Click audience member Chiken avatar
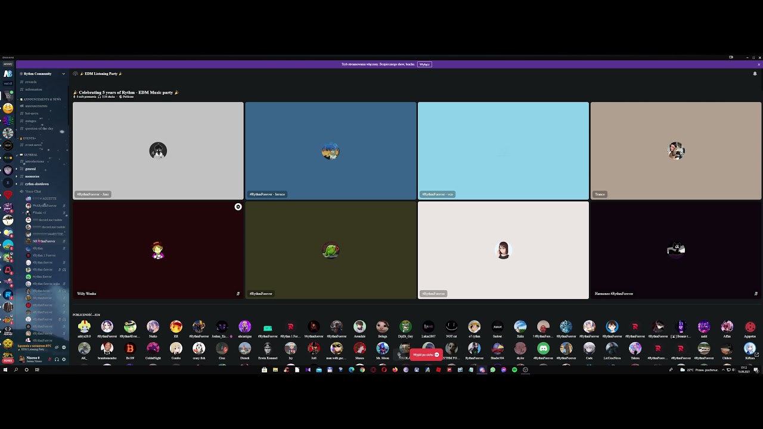The image size is (763, 429). [727, 348]
